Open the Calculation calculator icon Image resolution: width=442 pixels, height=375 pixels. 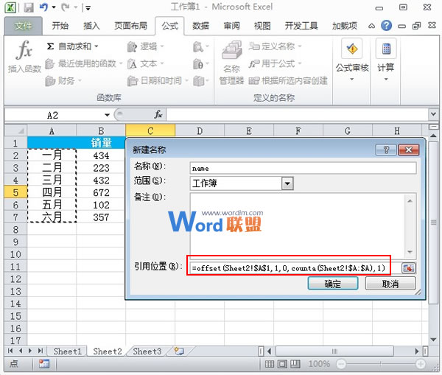(x=386, y=49)
